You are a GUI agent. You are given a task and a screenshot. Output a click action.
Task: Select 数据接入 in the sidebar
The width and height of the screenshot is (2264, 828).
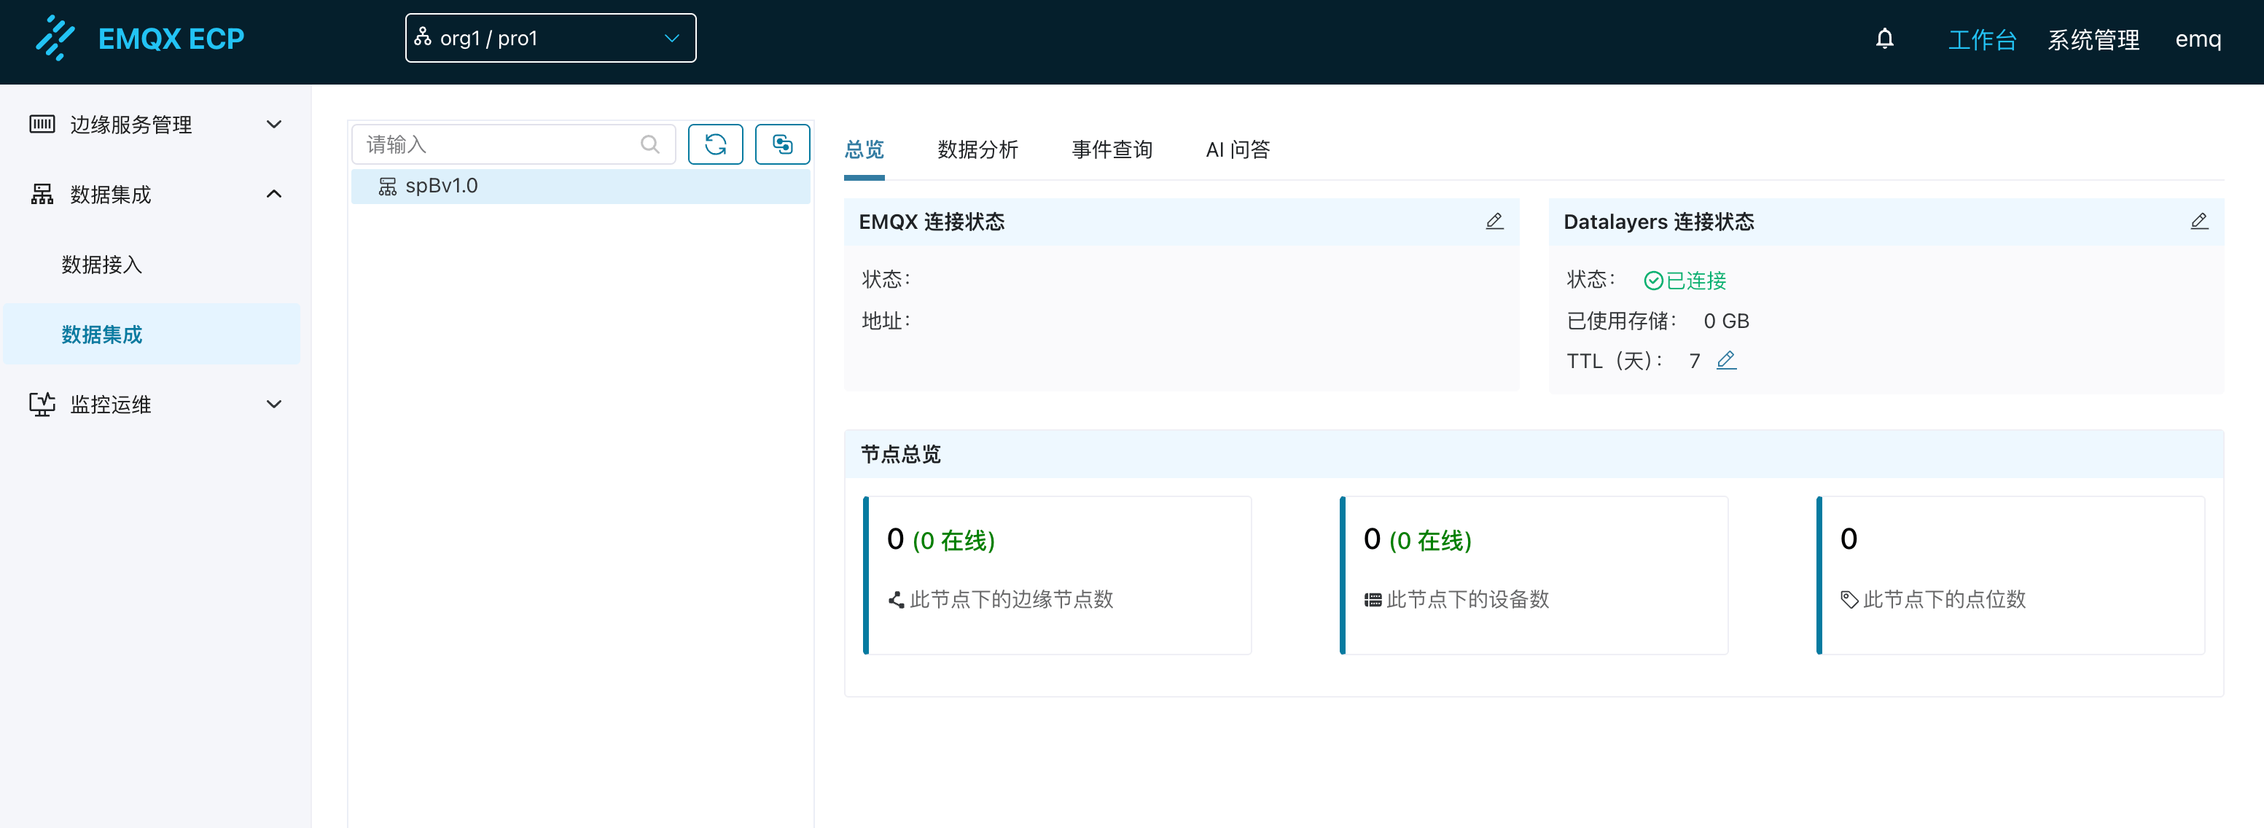click(102, 265)
